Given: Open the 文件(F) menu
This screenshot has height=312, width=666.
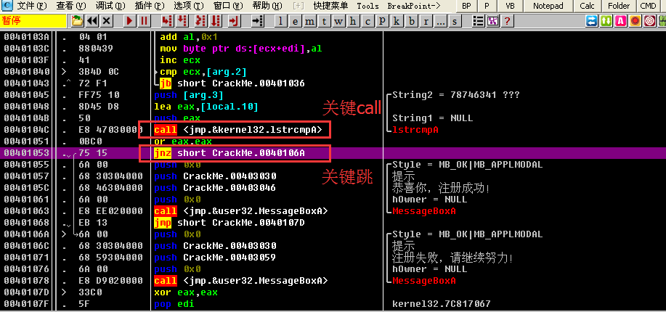Looking at the screenshot, I should pos(32,6).
